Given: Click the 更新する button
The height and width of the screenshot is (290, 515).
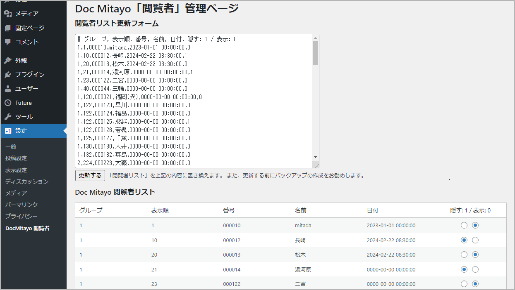Looking at the screenshot, I should [x=90, y=175].
